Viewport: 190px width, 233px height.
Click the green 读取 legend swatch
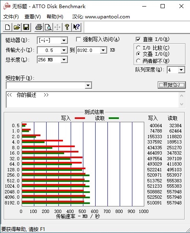click(114, 118)
